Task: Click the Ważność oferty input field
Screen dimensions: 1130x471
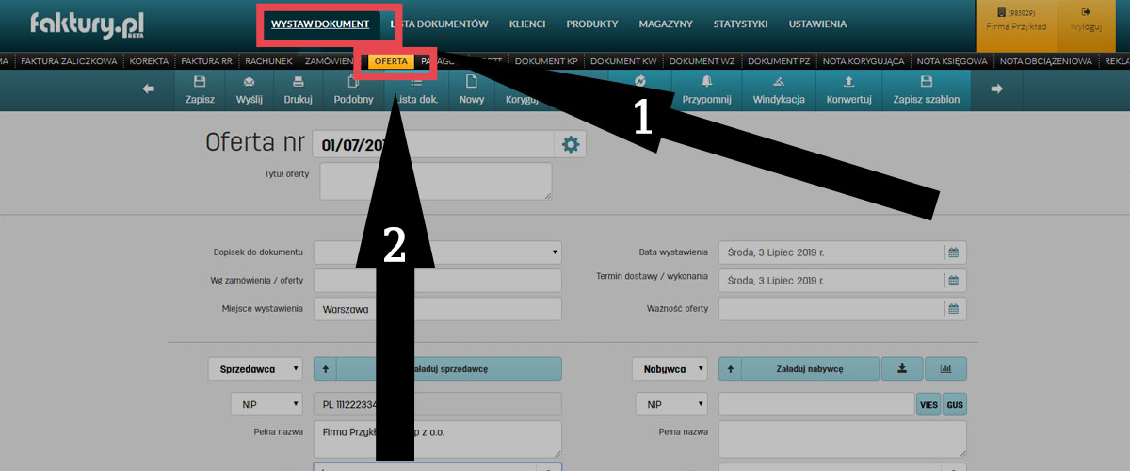Action: click(831, 309)
